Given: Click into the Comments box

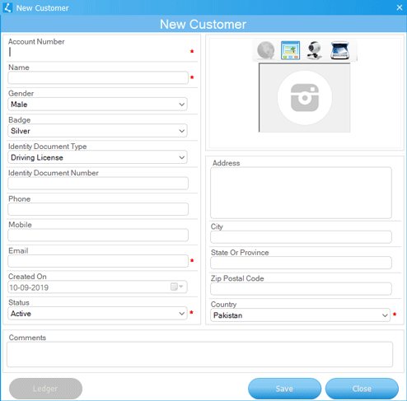Looking at the screenshot, I should (x=200, y=354).
